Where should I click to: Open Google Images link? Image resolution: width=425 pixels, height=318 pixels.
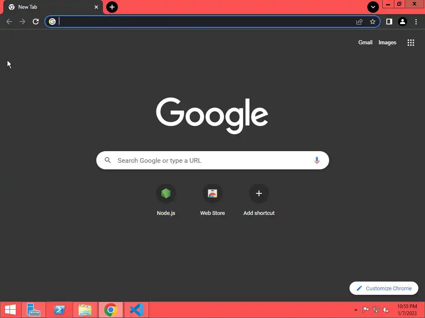387,43
